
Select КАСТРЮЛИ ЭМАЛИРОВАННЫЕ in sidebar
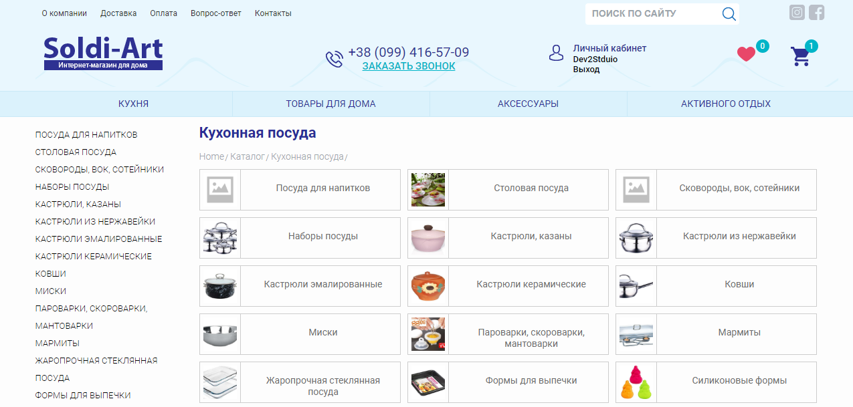98,239
